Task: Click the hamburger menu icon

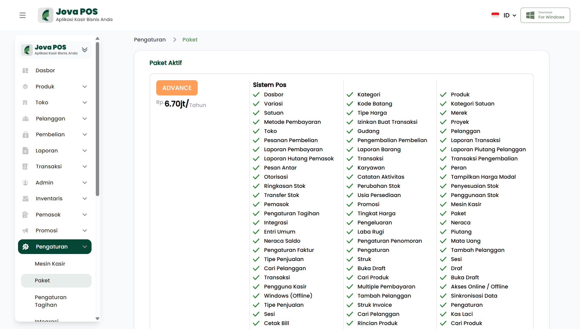Action: (x=23, y=15)
